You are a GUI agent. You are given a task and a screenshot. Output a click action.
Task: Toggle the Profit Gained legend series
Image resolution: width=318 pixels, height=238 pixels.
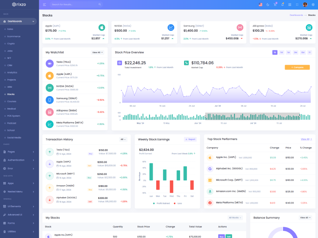coord(161,203)
